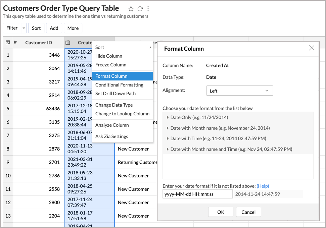Cancel the Format Column dialog
The width and height of the screenshot is (326, 228).
(x=248, y=212)
